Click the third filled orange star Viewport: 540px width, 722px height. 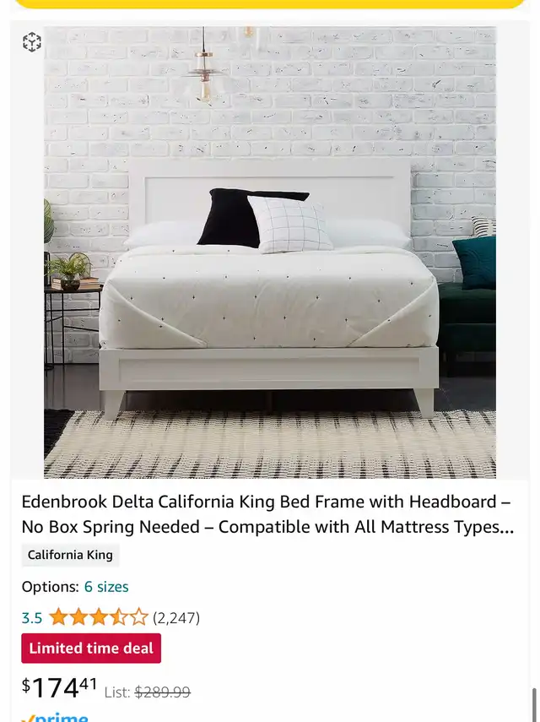pyautogui.click(x=99, y=617)
